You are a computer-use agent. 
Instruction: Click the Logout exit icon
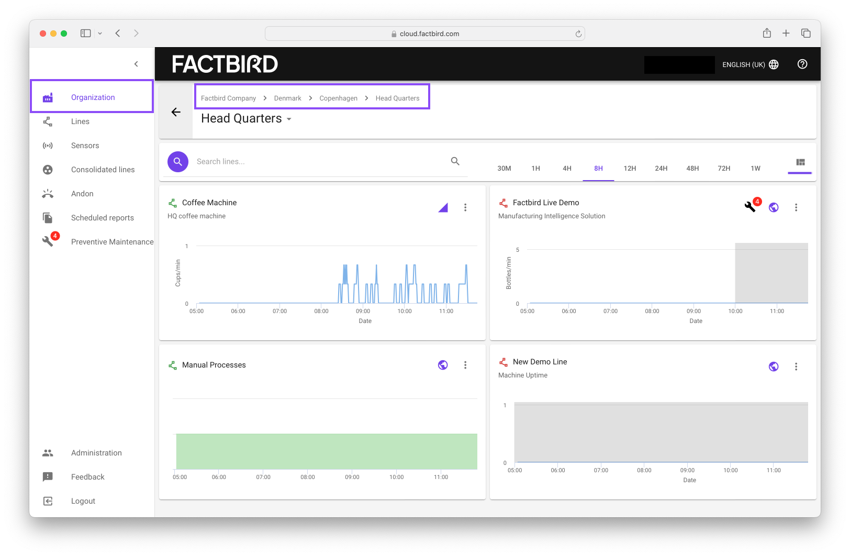(48, 501)
